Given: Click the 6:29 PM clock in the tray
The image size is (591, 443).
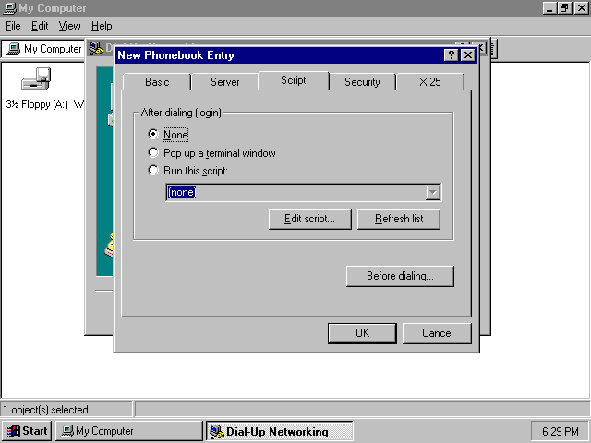Looking at the screenshot, I should tap(561, 431).
